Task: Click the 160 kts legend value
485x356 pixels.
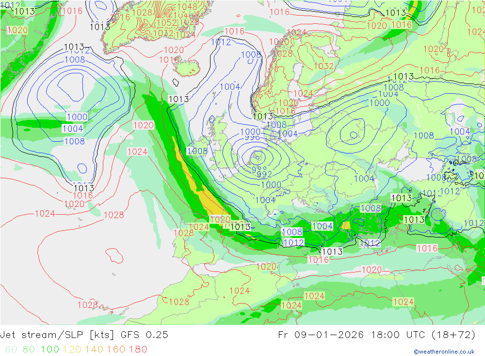Action: coord(116,349)
